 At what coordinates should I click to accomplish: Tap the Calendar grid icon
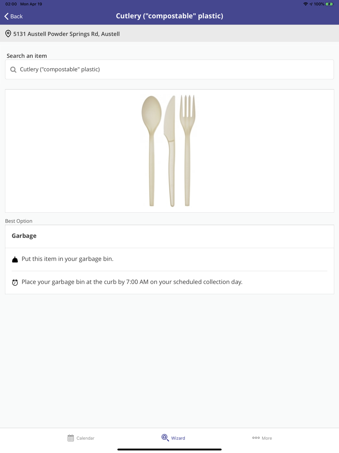coord(71,438)
